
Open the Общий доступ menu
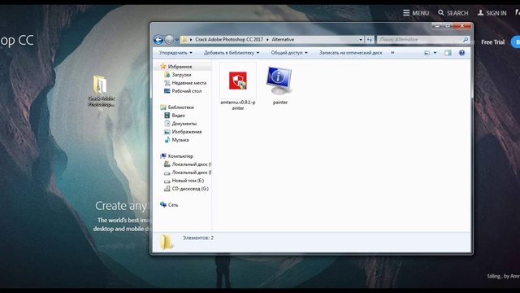tap(289, 52)
